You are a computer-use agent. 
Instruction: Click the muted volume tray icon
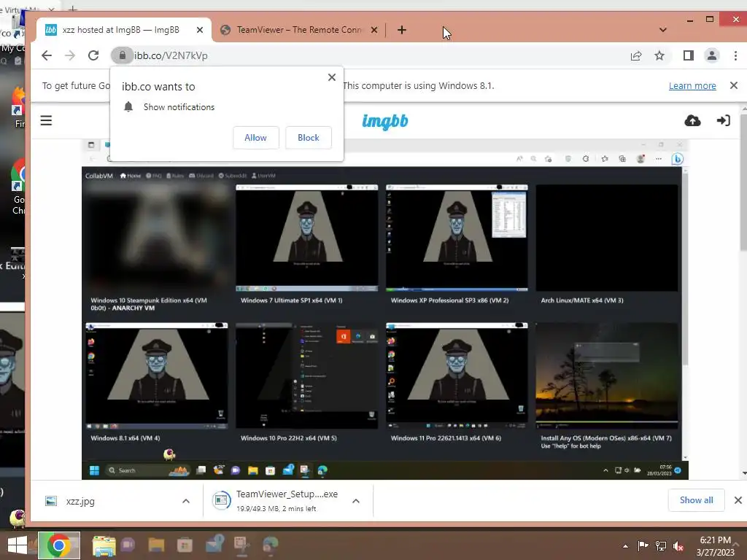678,546
